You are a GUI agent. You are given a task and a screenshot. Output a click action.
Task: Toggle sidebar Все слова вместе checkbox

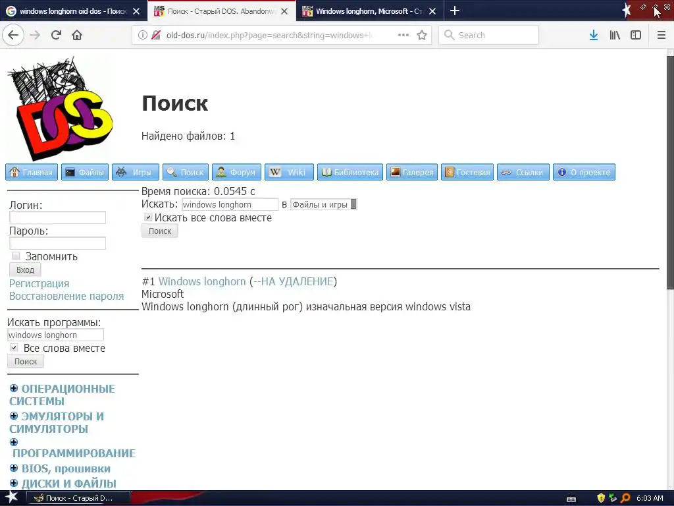(14, 347)
